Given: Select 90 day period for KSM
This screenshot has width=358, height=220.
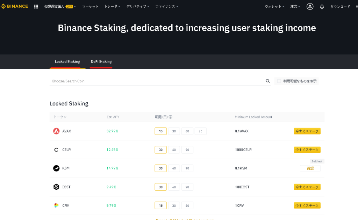Looking at the screenshot, I should tap(187, 168).
